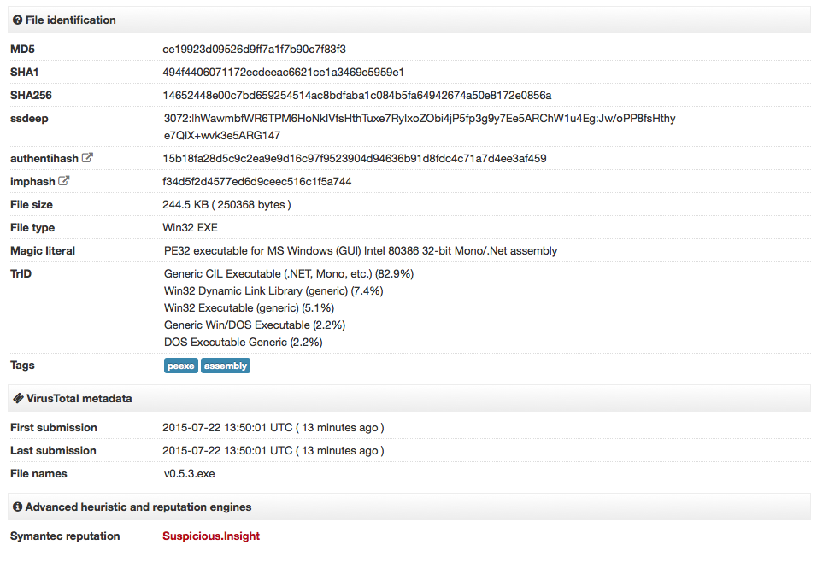The width and height of the screenshot is (817, 568).
Task: Click the Suspicious.Insight reputation result
Action: point(211,536)
